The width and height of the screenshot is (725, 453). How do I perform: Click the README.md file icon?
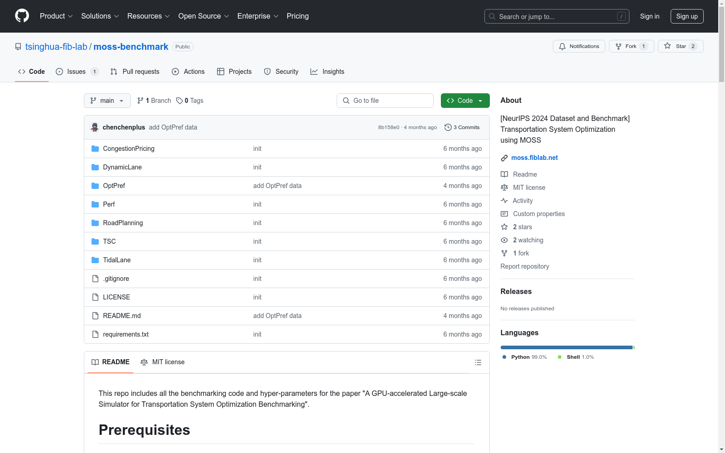tap(95, 316)
